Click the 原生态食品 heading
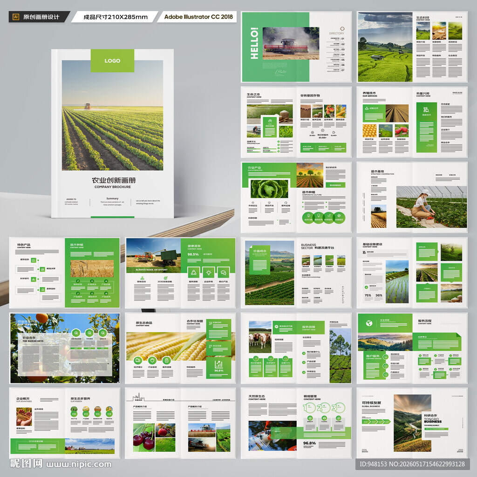Viewport: 477px width, 477px height. [x=144, y=323]
